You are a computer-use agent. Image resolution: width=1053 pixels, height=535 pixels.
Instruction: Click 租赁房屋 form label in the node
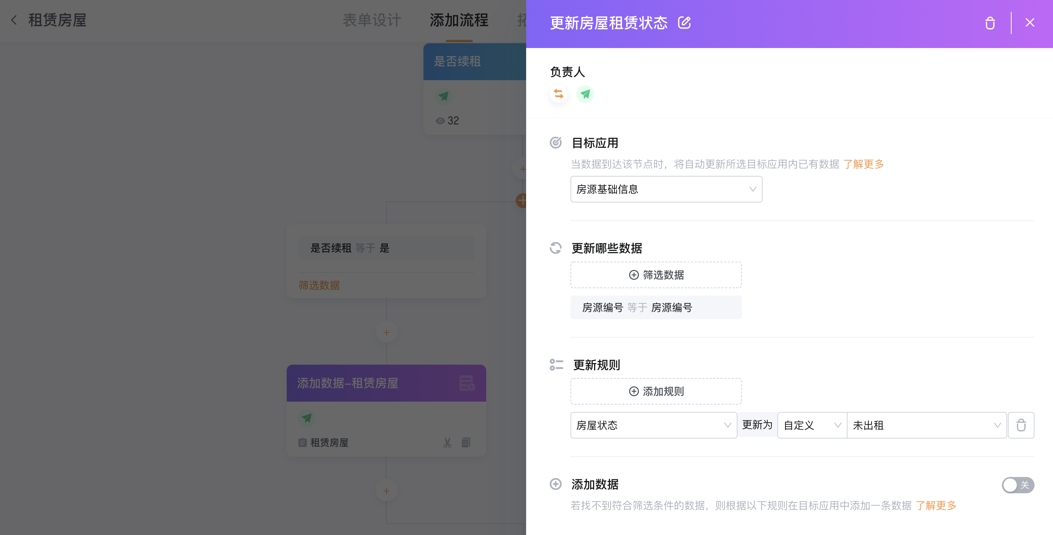click(329, 443)
